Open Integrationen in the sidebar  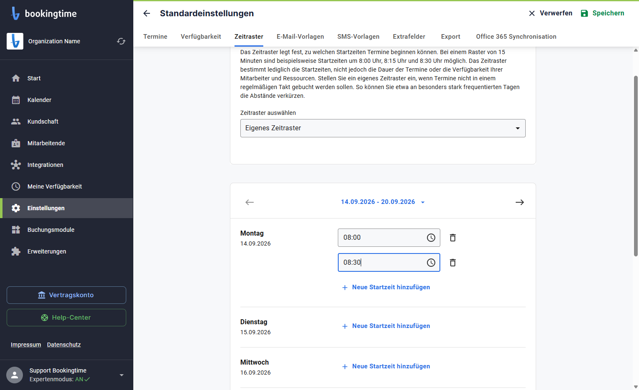tap(67, 165)
